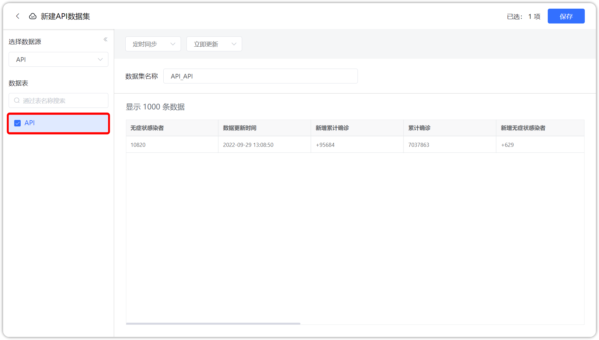Viewport: 599px width, 340px height.
Task: Click the dataset name field containing API_API
Action: [261, 76]
